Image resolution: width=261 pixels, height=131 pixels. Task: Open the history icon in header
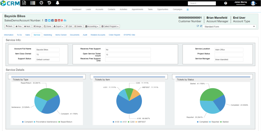(49, 3)
